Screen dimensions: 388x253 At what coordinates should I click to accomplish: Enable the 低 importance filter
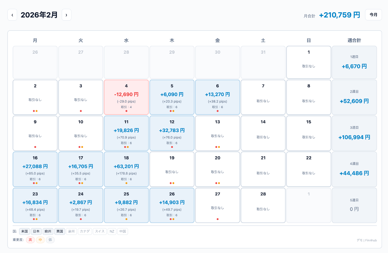[x=50, y=240]
